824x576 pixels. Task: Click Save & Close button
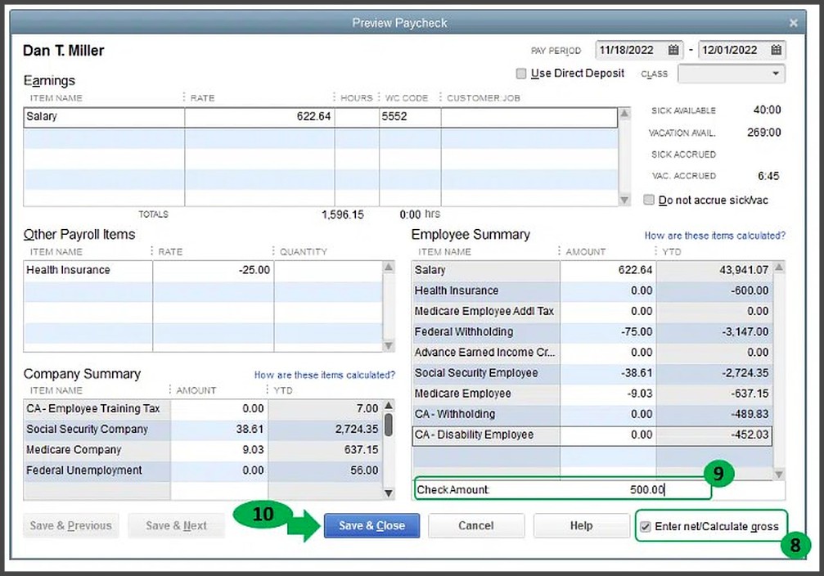click(371, 525)
